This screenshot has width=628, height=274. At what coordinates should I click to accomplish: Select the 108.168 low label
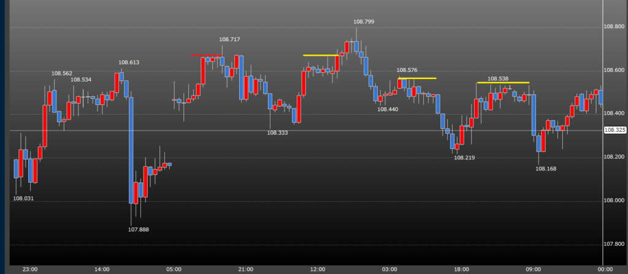point(546,169)
